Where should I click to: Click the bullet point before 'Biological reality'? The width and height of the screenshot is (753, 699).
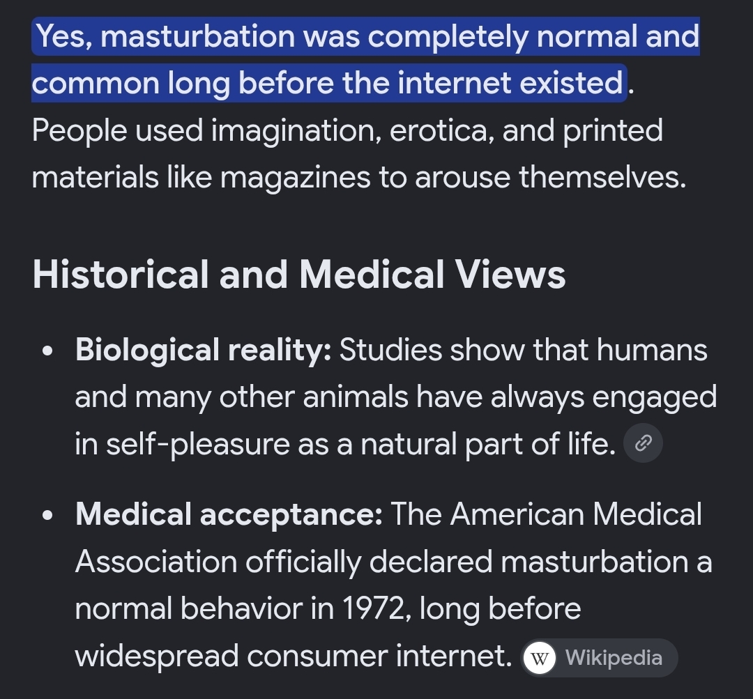(x=47, y=351)
